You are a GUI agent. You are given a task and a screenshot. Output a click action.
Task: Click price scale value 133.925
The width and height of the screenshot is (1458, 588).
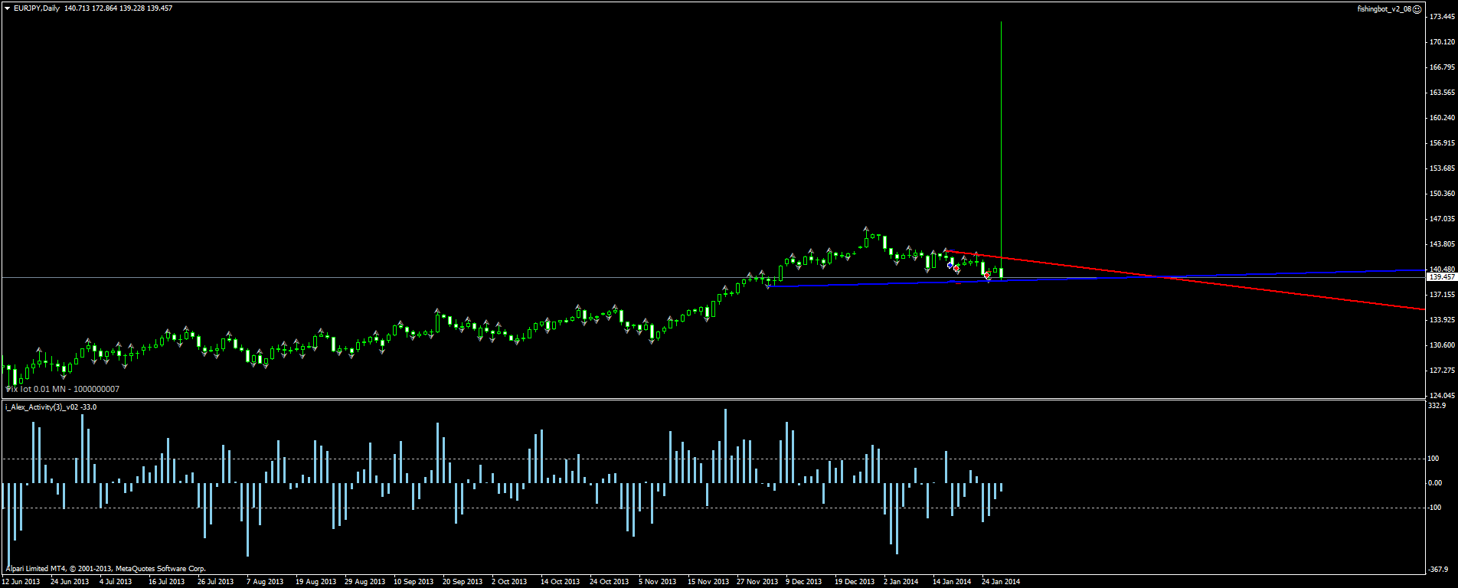pyautogui.click(x=1442, y=320)
